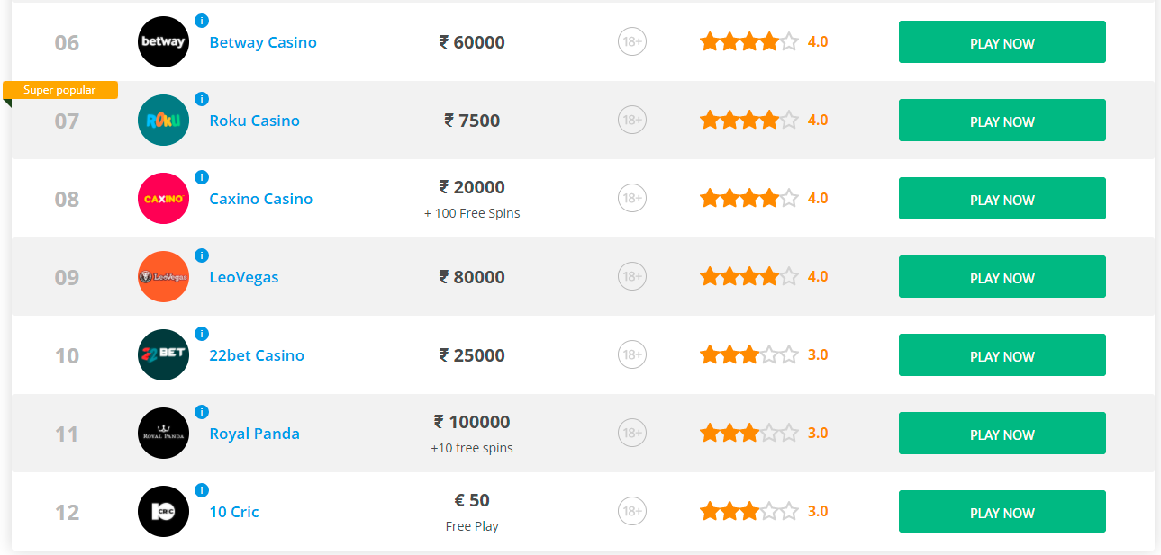
Task: Click the Roku Casino logo icon
Action: [x=163, y=121]
